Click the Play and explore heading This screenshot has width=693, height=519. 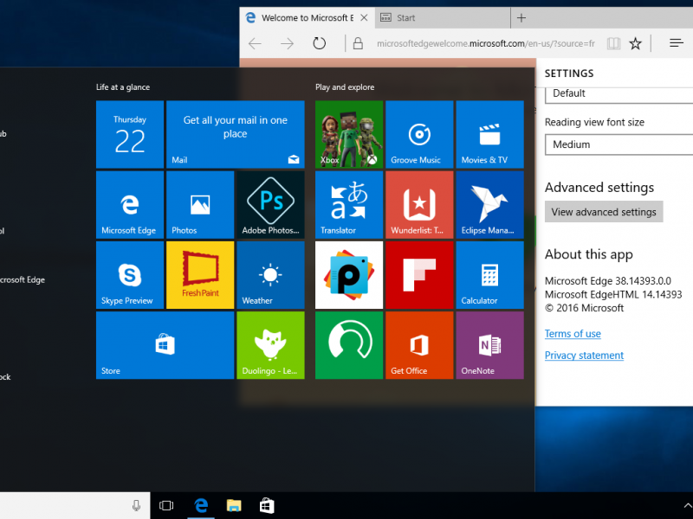[x=345, y=87]
